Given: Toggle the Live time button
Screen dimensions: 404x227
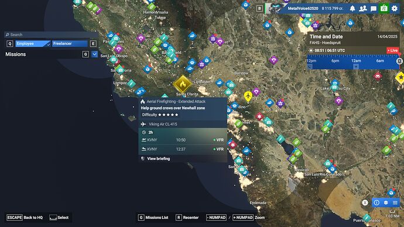Looking at the screenshot, I should [393, 50].
